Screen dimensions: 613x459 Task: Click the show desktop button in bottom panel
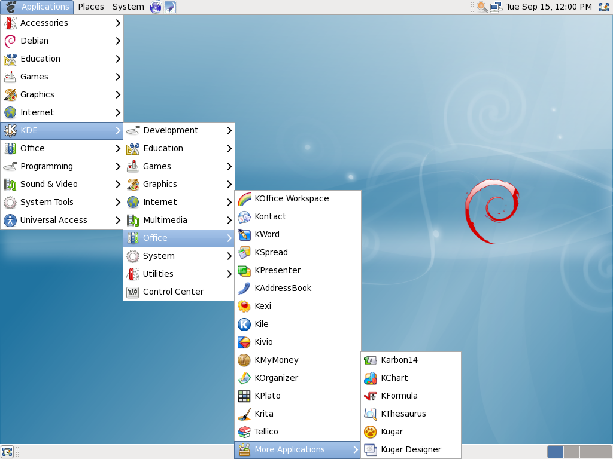[x=7, y=452]
